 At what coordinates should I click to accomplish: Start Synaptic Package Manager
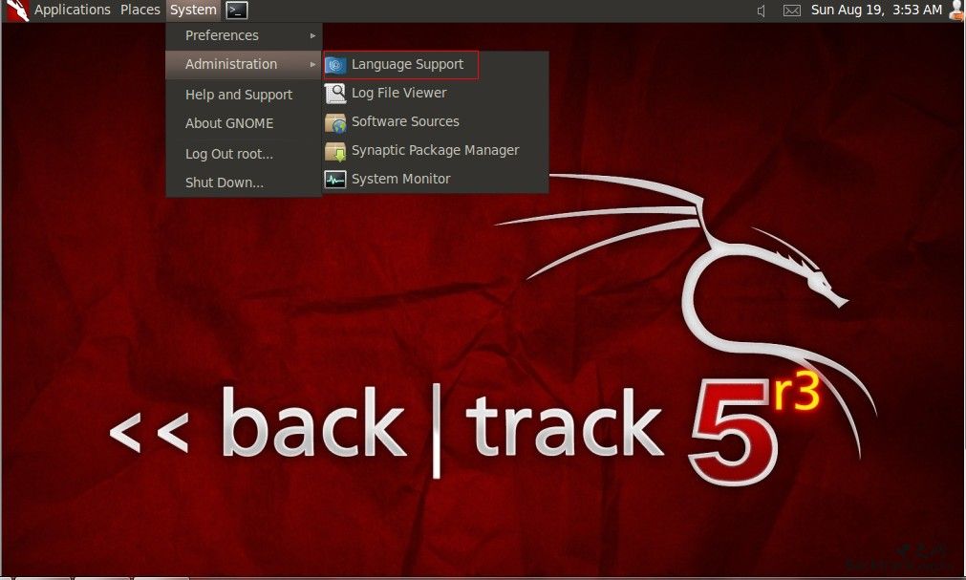point(435,150)
